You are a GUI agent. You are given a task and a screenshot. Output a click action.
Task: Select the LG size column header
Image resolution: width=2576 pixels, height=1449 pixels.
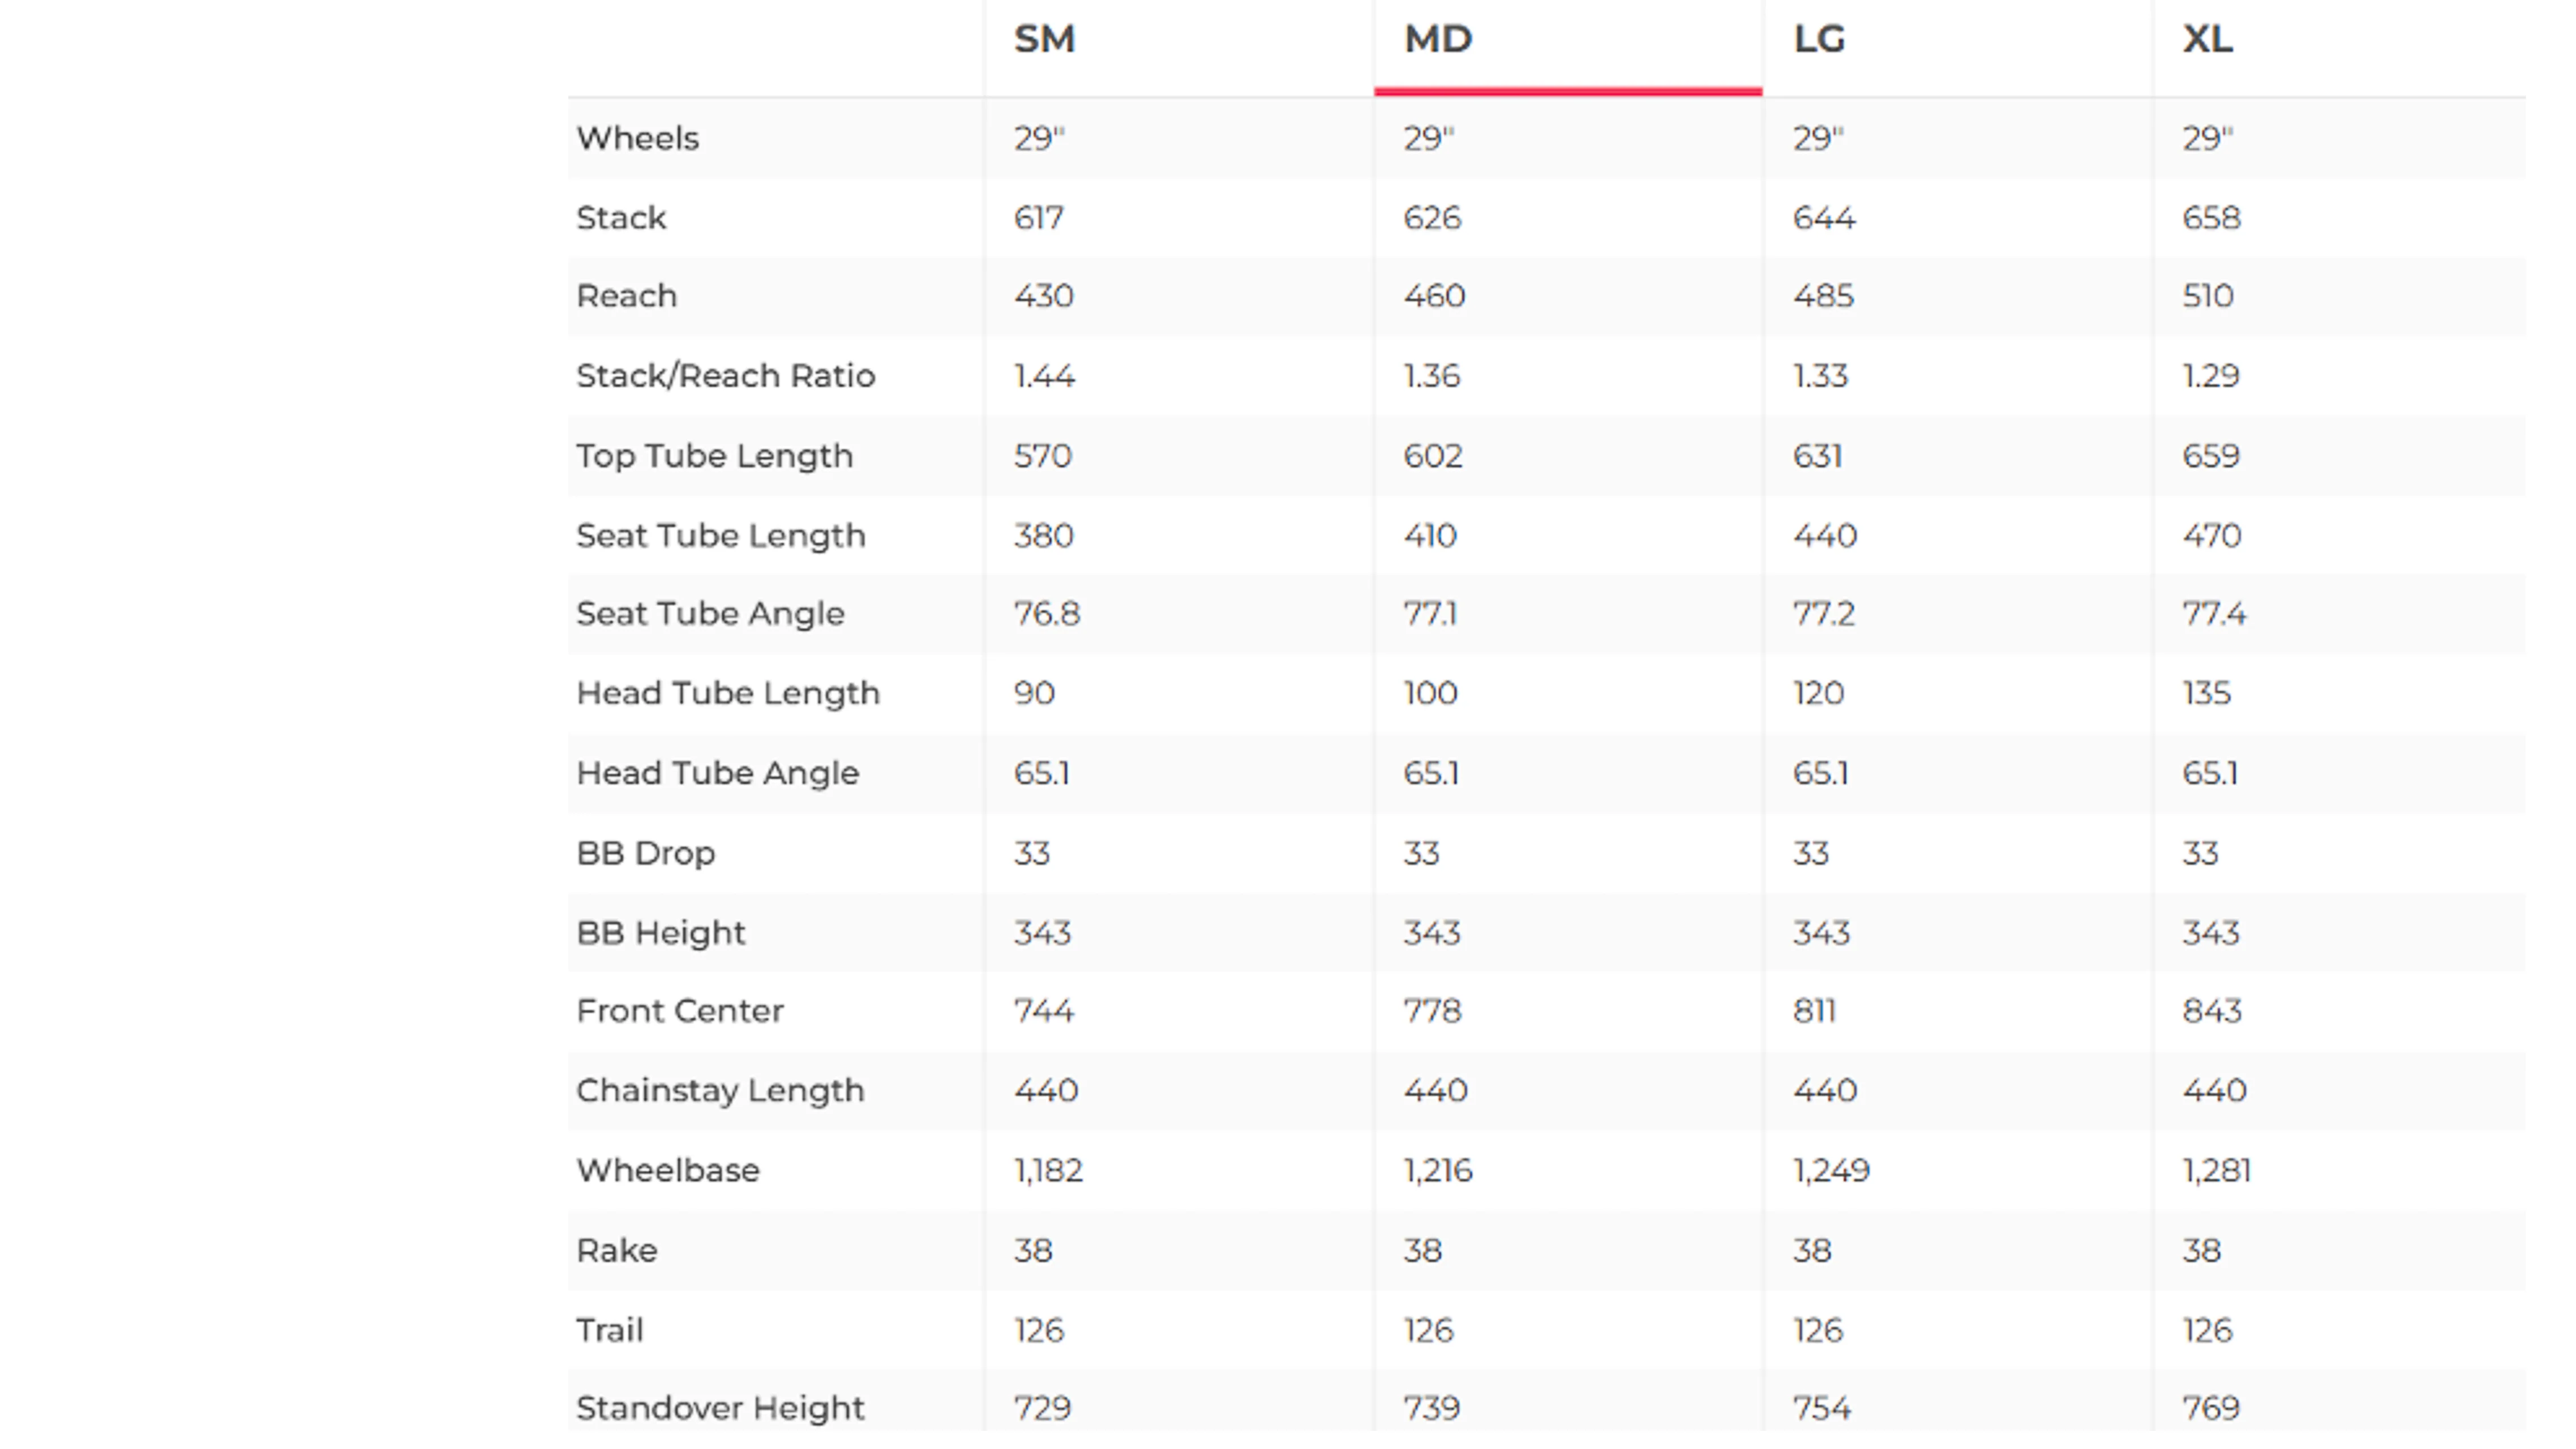pyautogui.click(x=1819, y=39)
